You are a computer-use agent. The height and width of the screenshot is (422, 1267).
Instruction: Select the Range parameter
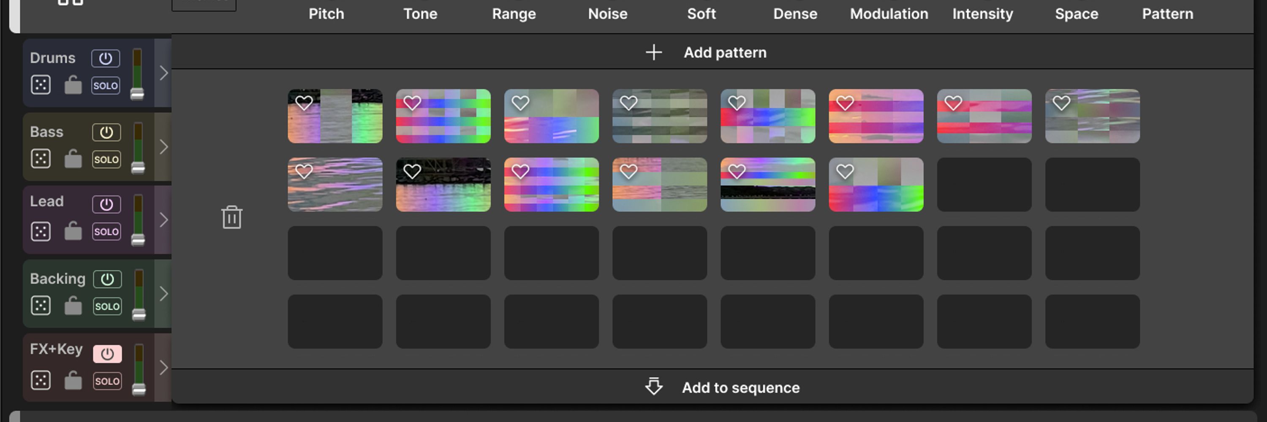[x=514, y=14]
